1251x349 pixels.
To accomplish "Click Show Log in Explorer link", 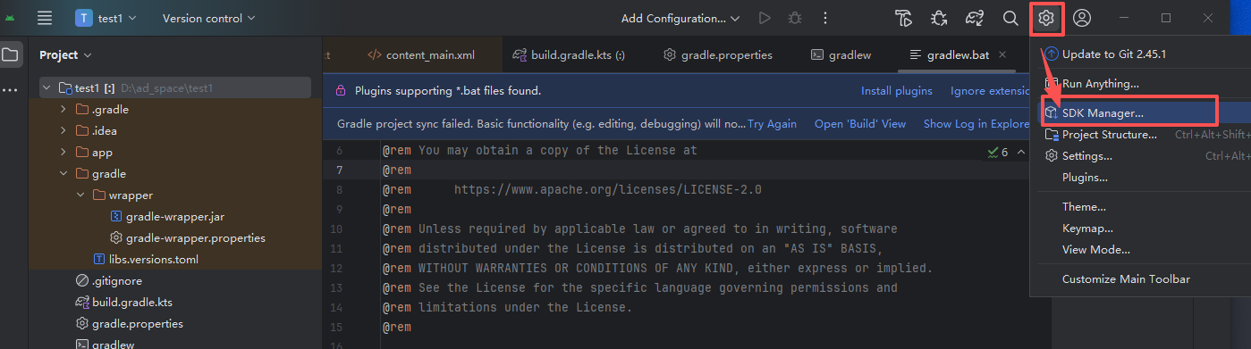I will click(x=976, y=124).
